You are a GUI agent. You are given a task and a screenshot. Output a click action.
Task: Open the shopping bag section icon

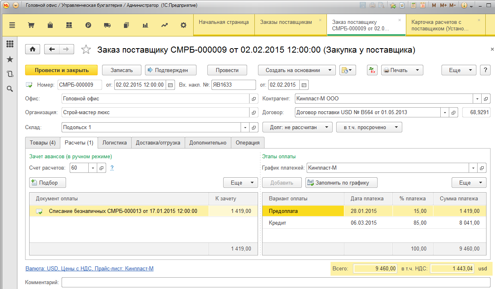[50, 25]
